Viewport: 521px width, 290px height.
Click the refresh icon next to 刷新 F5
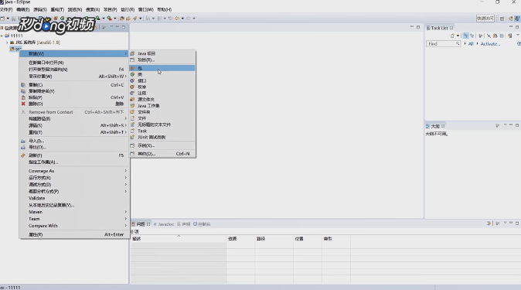[x=23, y=155]
